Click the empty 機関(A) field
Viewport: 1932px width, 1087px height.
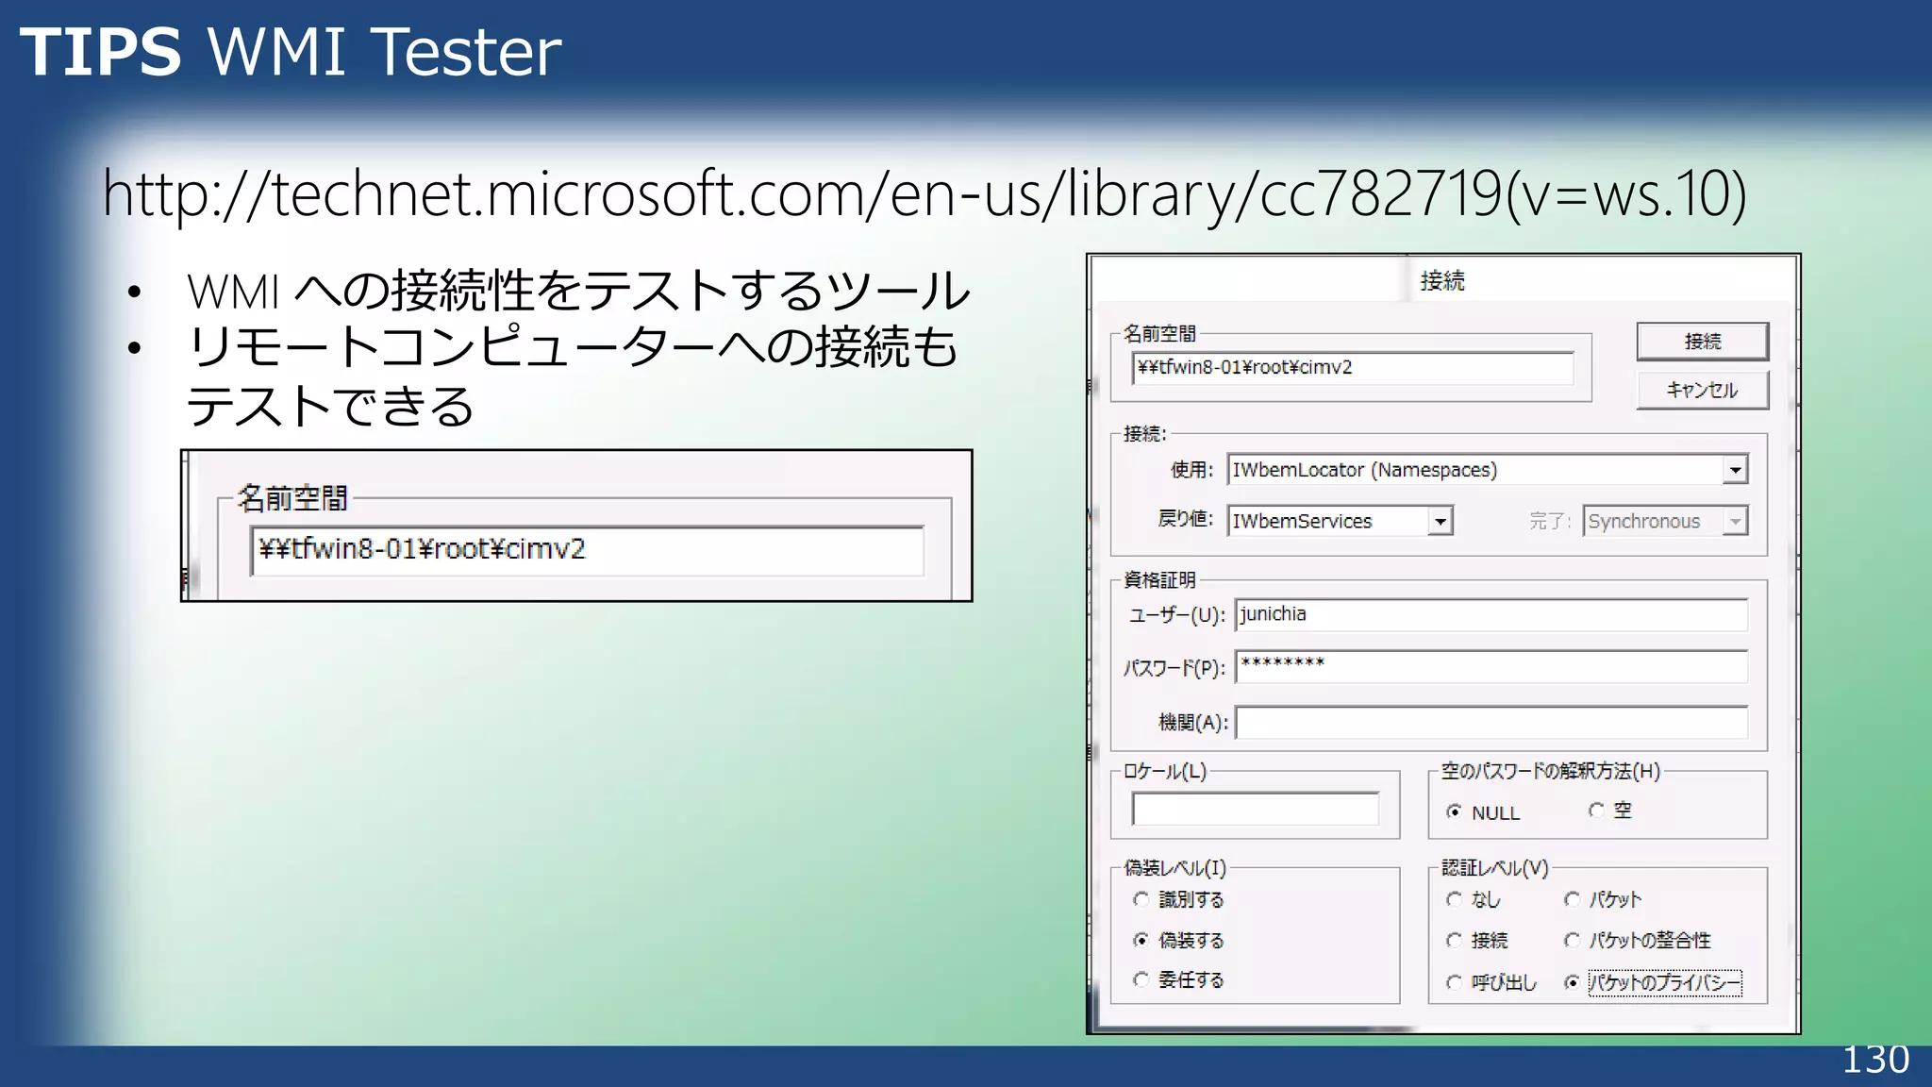pyautogui.click(x=1491, y=723)
